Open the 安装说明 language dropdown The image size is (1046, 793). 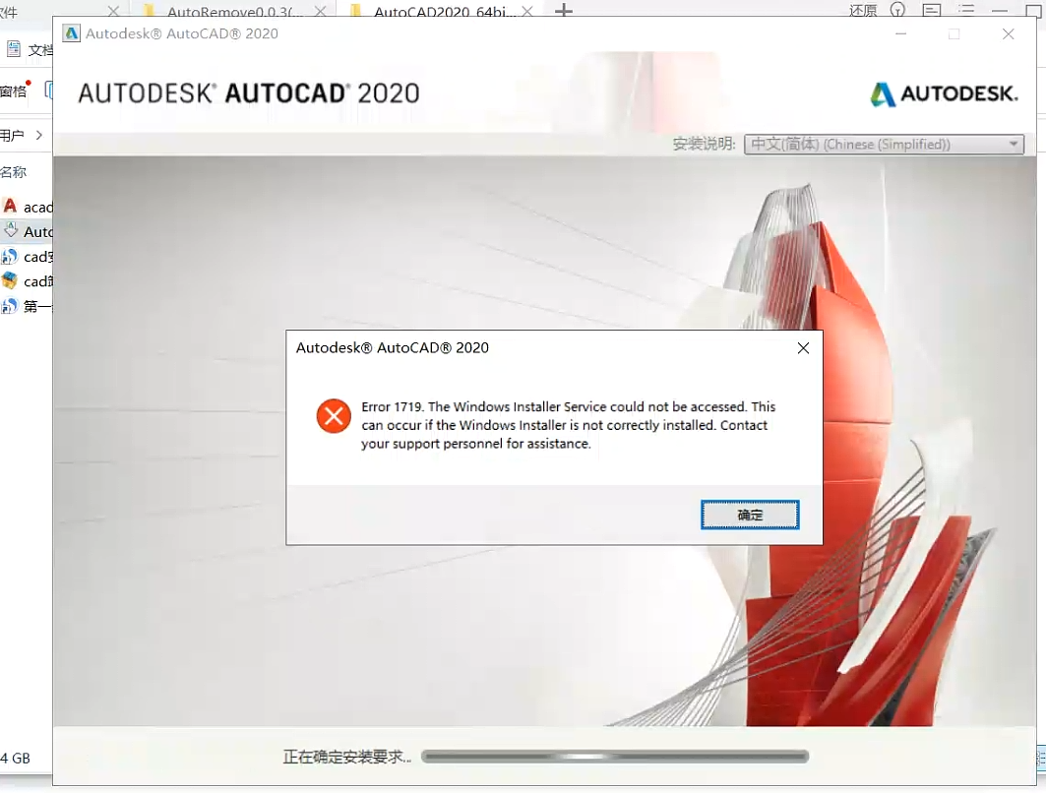[x=883, y=145]
